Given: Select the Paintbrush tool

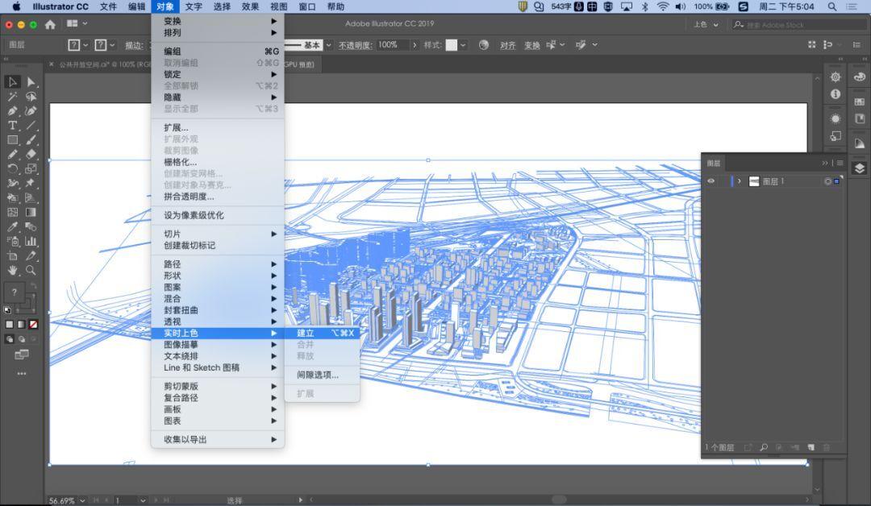Looking at the screenshot, I should (31, 140).
